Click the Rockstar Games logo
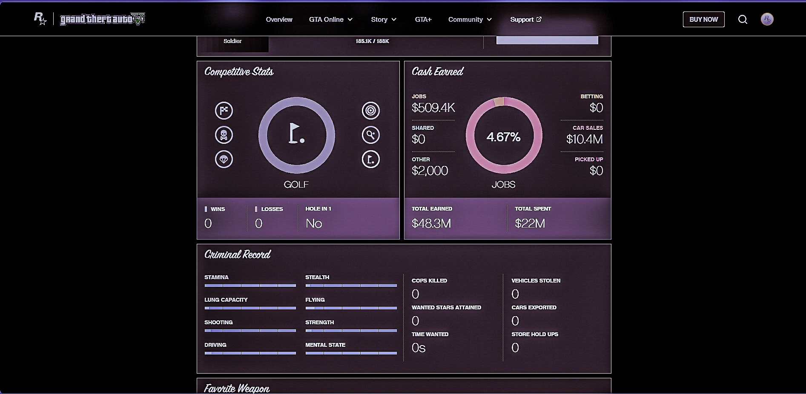This screenshot has width=806, height=394. [x=40, y=19]
